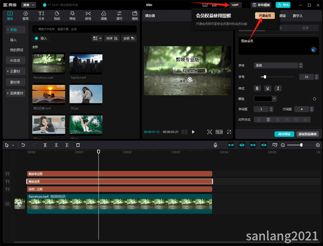
Task: Select left text alignment
Action: tap(259, 120)
